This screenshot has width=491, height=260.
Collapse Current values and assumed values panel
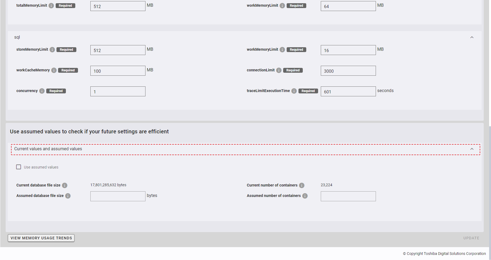[x=472, y=149]
